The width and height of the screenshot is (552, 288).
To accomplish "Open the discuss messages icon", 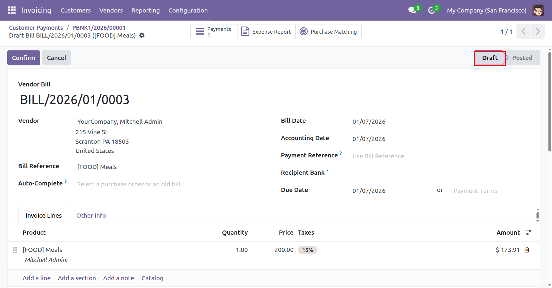I will [x=412, y=10].
